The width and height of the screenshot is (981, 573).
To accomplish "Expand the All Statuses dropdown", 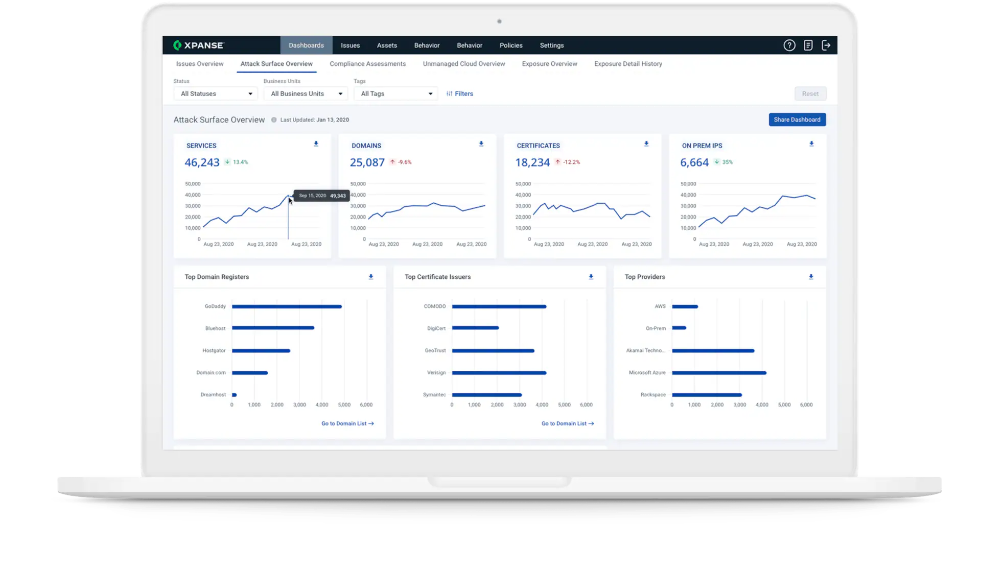I will click(x=216, y=94).
